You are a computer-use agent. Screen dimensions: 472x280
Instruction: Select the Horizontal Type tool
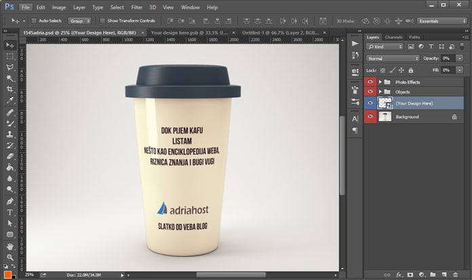click(10, 212)
